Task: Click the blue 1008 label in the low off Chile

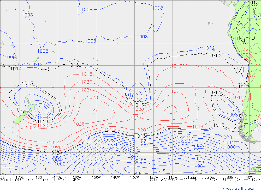Action: click(232, 115)
